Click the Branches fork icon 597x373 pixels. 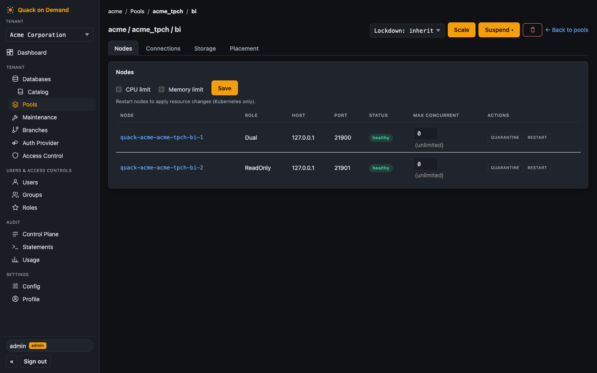tap(15, 130)
